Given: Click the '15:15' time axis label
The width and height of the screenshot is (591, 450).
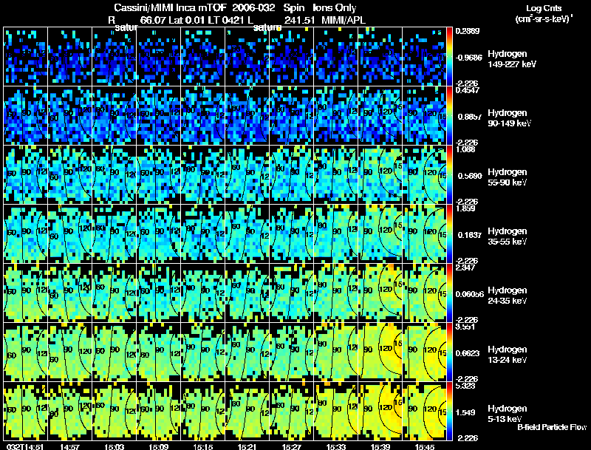Looking at the screenshot, I should pos(202,447).
